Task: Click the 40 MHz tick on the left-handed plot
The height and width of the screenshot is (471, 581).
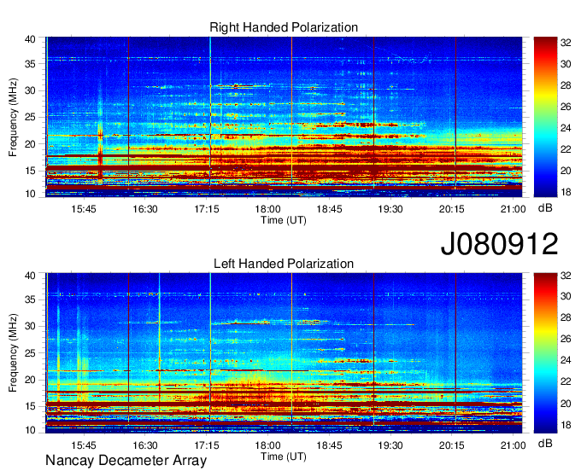Action: (x=30, y=276)
